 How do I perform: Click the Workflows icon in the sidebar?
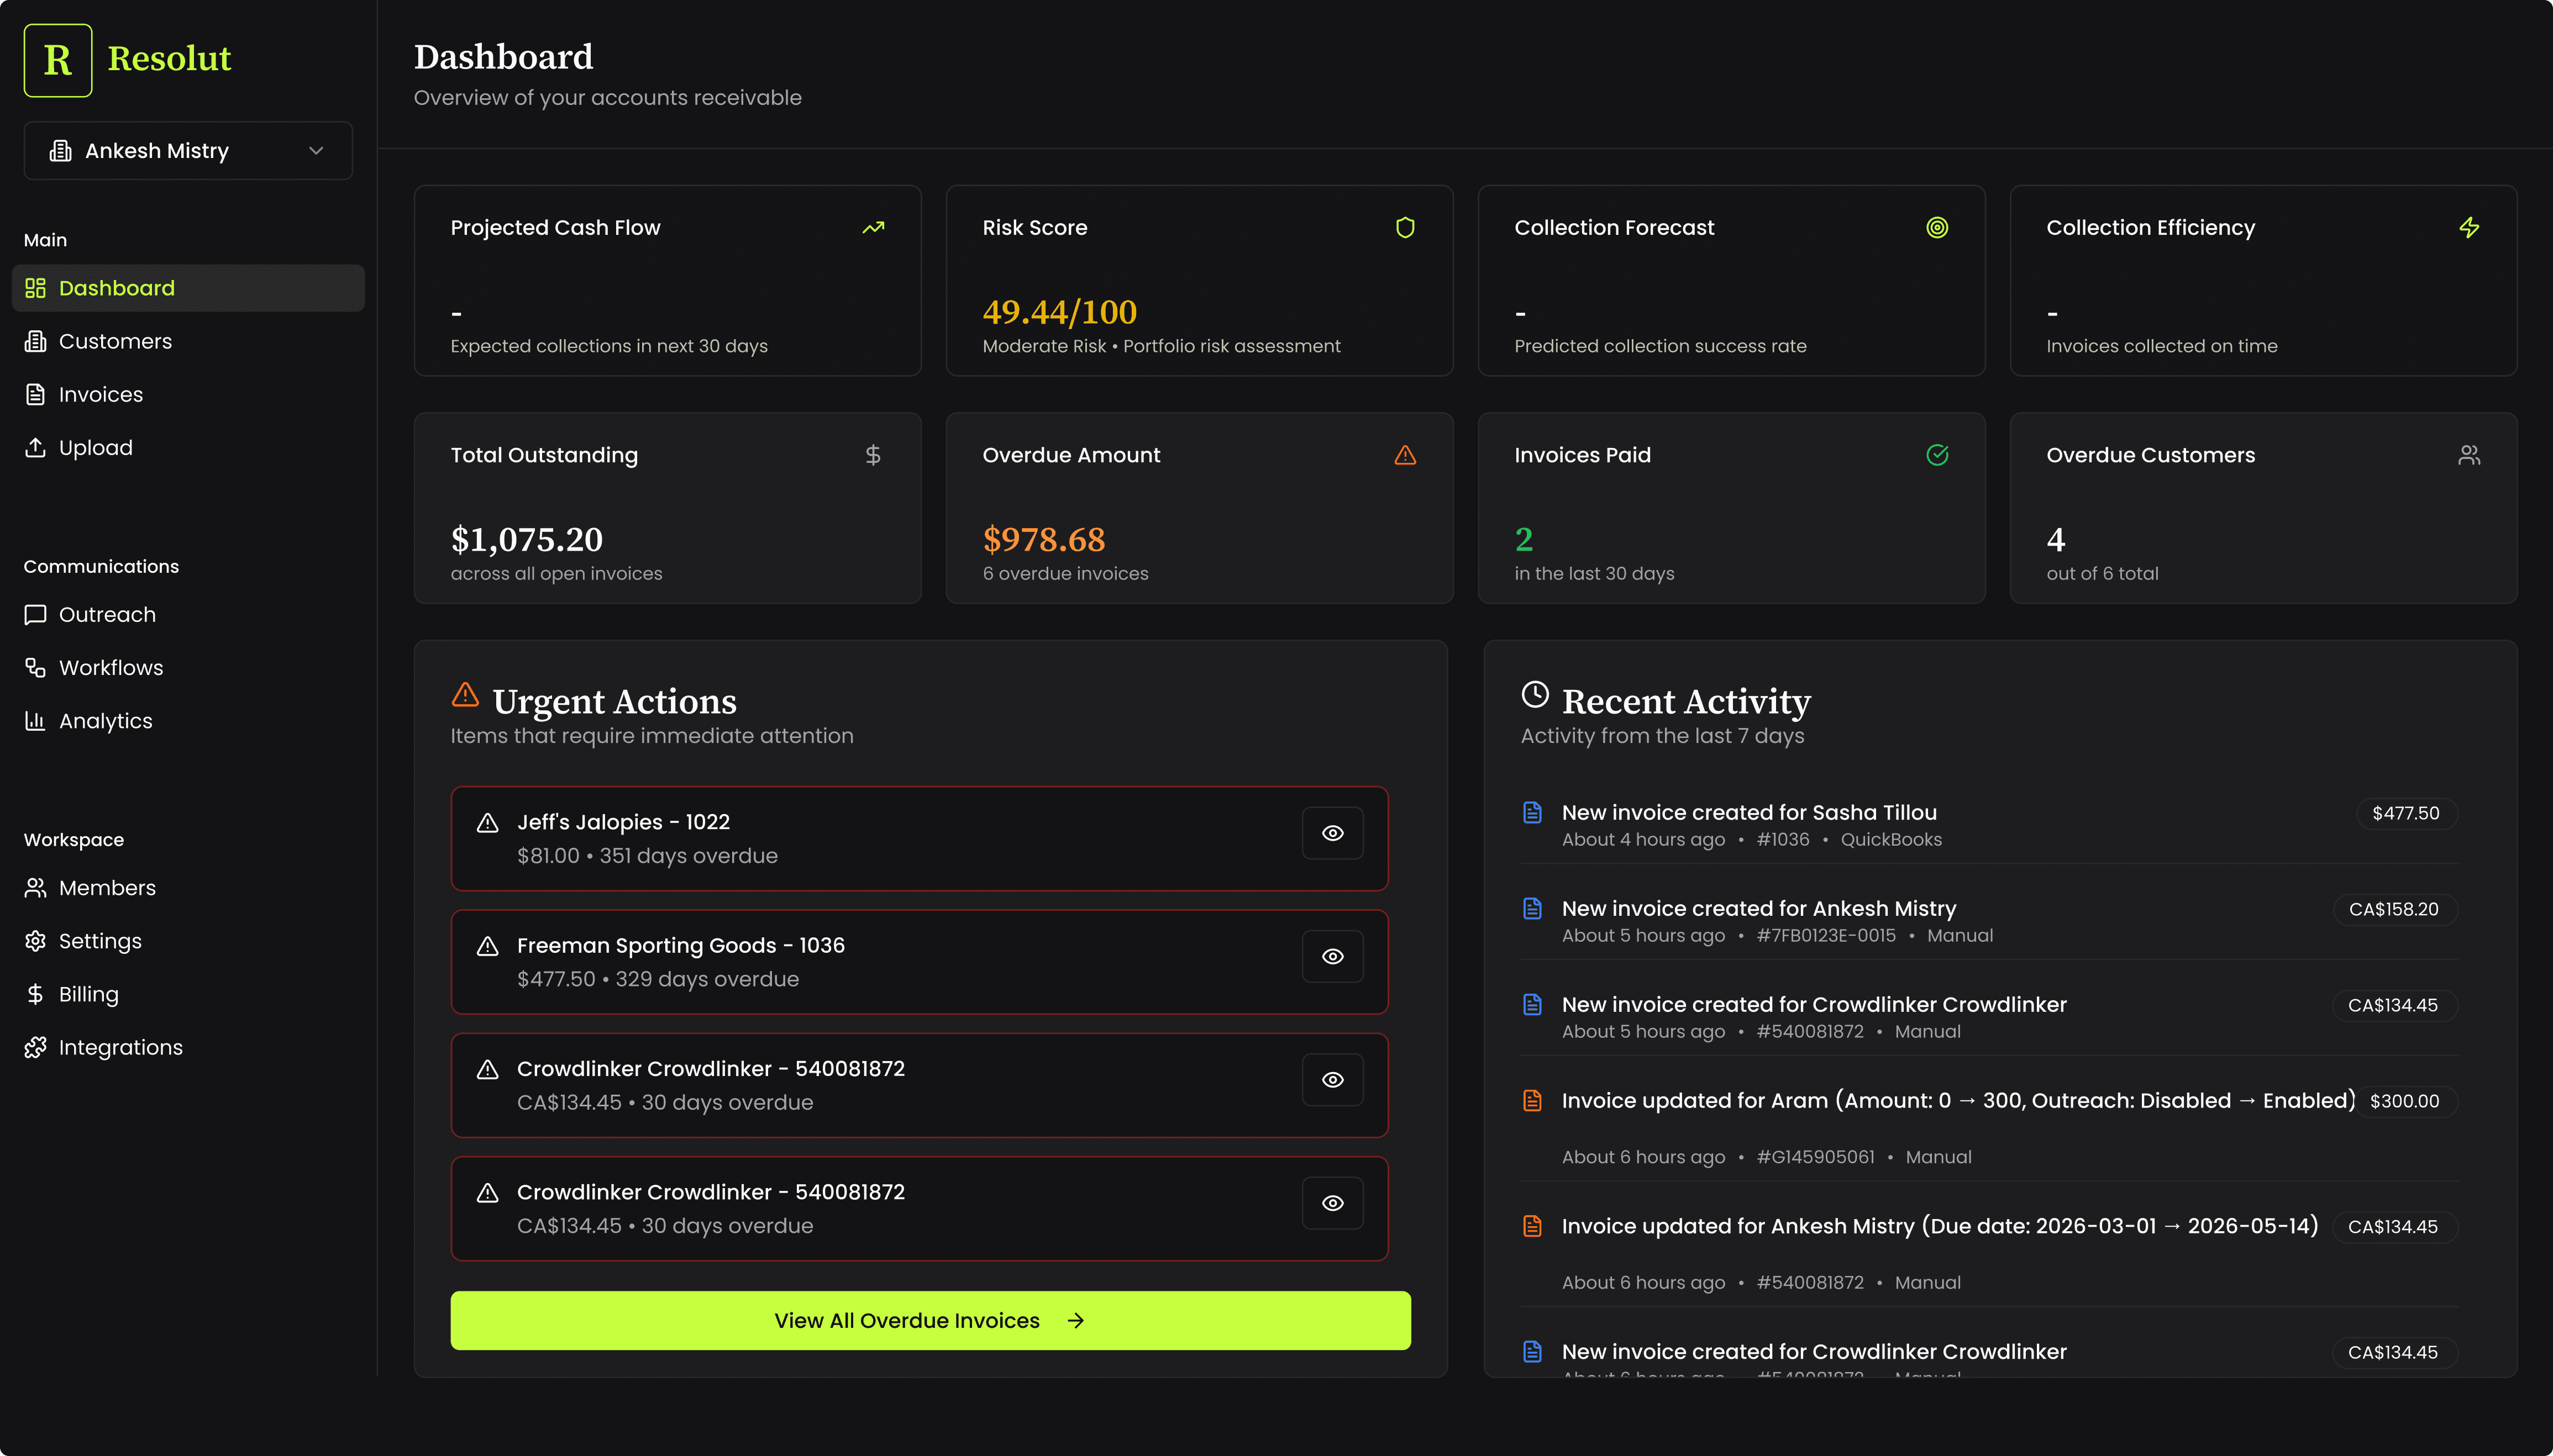coord(36,667)
